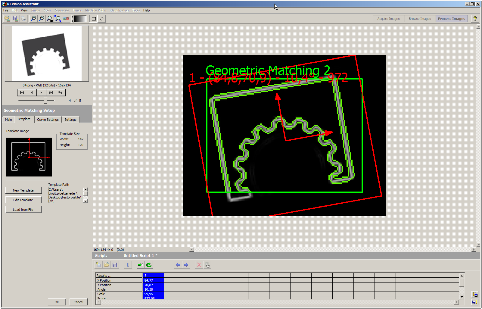Open an image file from the toolbar
Image resolution: width=482 pixels, height=309 pixels.
7,19
